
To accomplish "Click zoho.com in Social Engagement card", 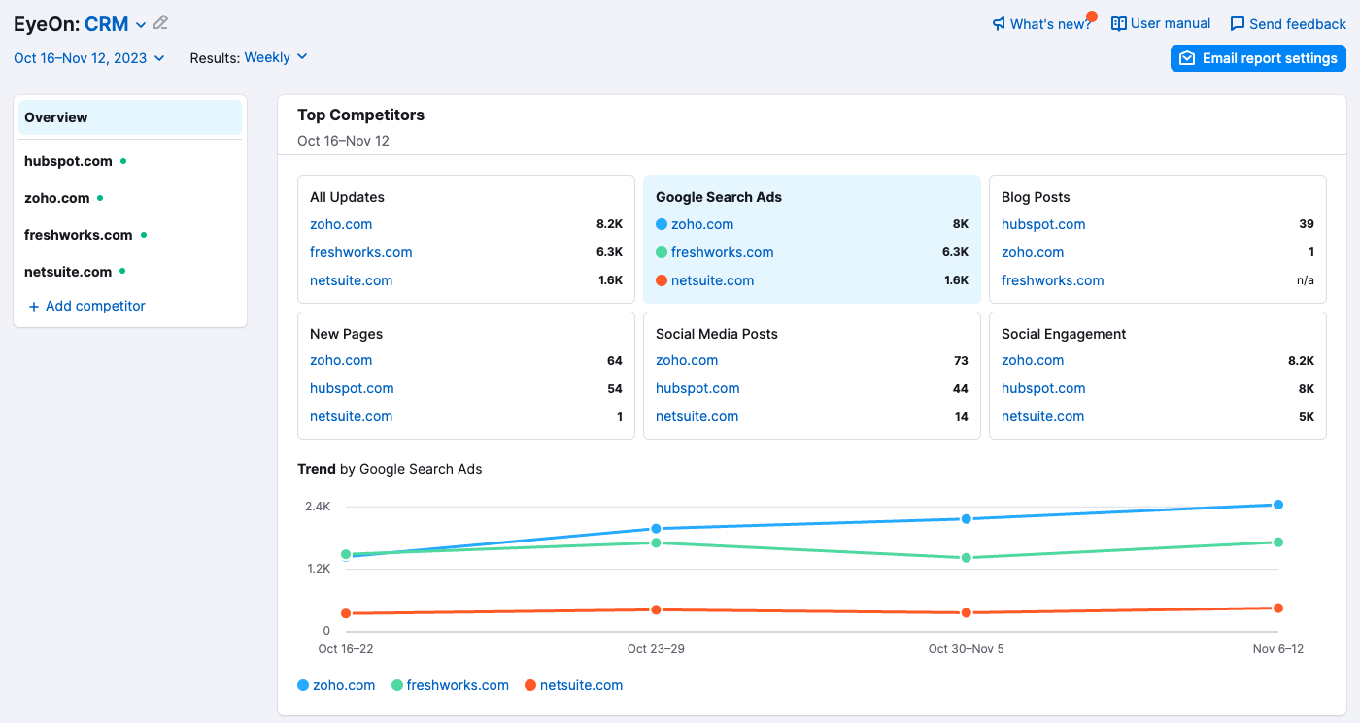I will (1033, 360).
